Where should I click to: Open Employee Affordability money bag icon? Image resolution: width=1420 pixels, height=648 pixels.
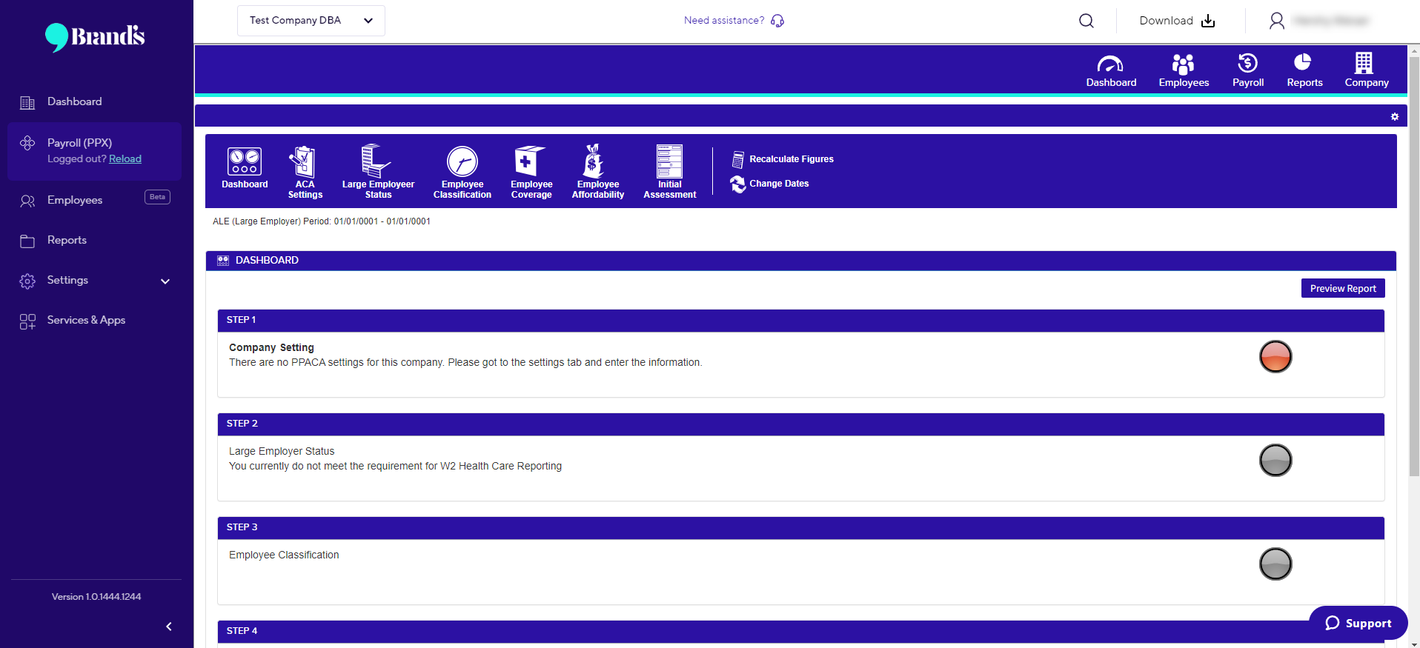coord(593,161)
